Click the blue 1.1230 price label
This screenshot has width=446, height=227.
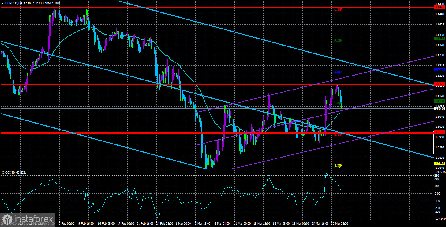coord(440,70)
